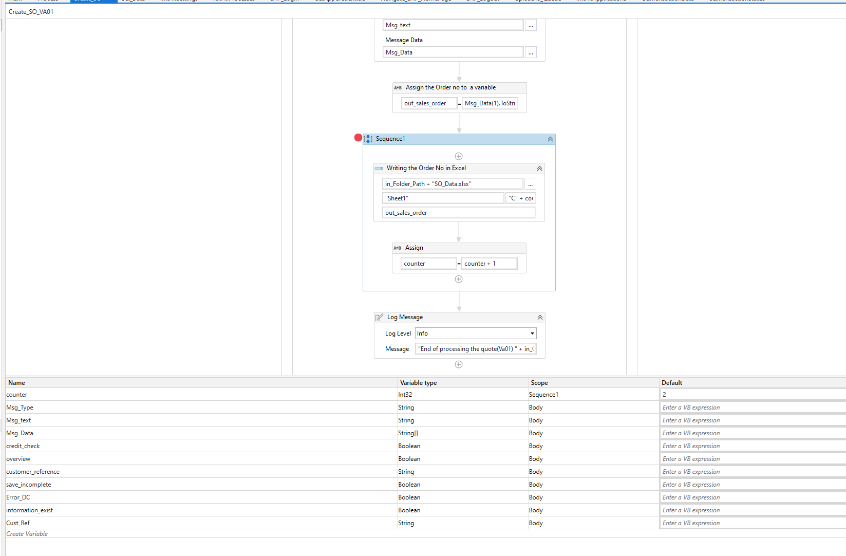Image resolution: width=846 pixels, height=556 pixels.
Task: Click the out_sales_order value field in Write Cell
Action: [458, 212]
